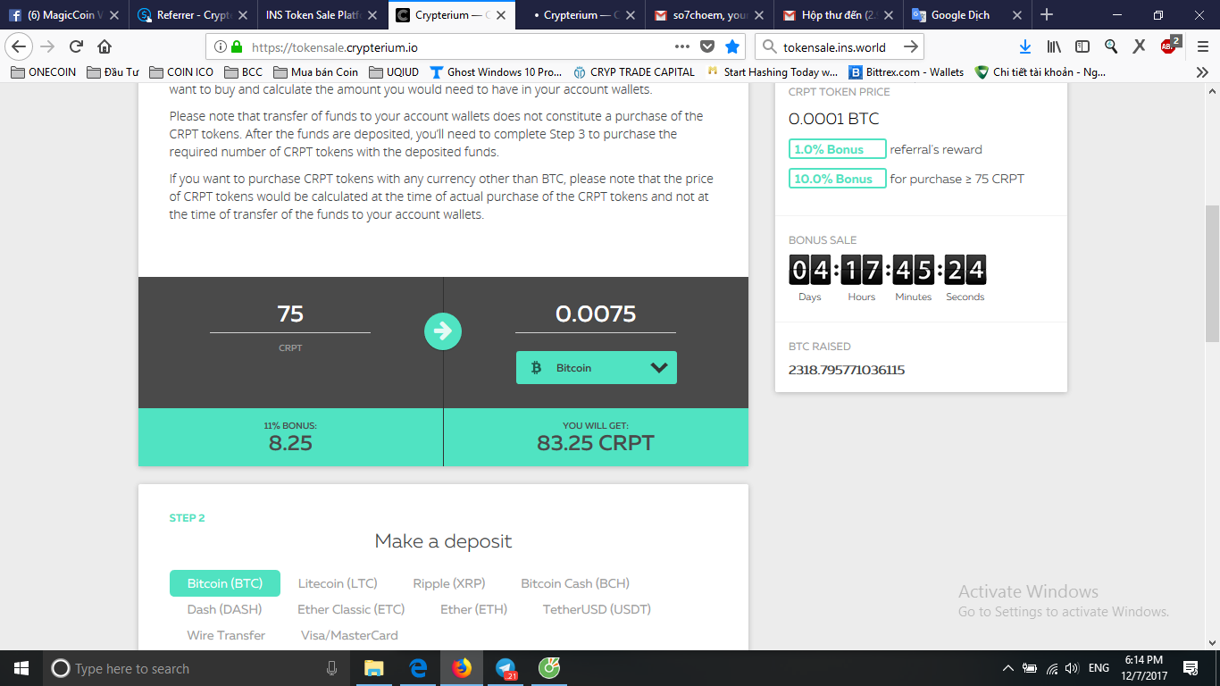Open the Mua bán Coin bookmark folder

(x=316, y=72)
